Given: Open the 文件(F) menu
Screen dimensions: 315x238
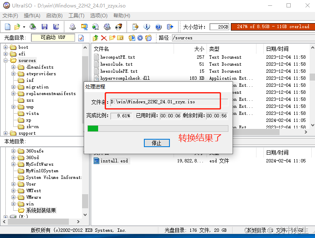Looking at the screenshot, I should point(10,16).
